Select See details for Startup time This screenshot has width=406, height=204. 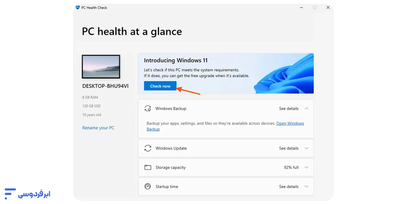(x=289, y=187)
